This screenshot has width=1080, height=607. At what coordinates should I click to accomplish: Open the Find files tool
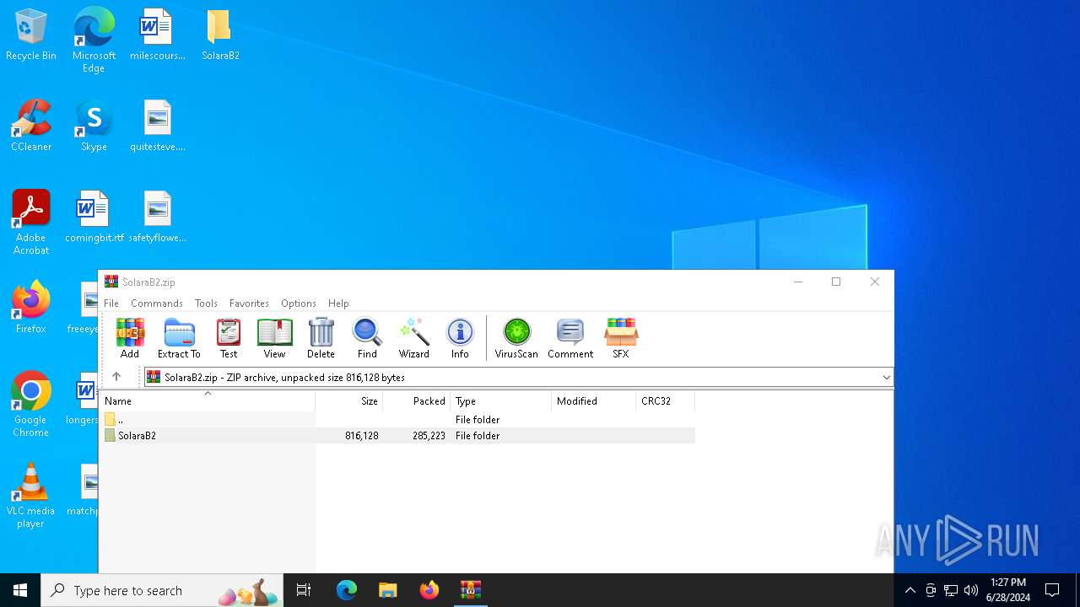click(x=367, y=339)
